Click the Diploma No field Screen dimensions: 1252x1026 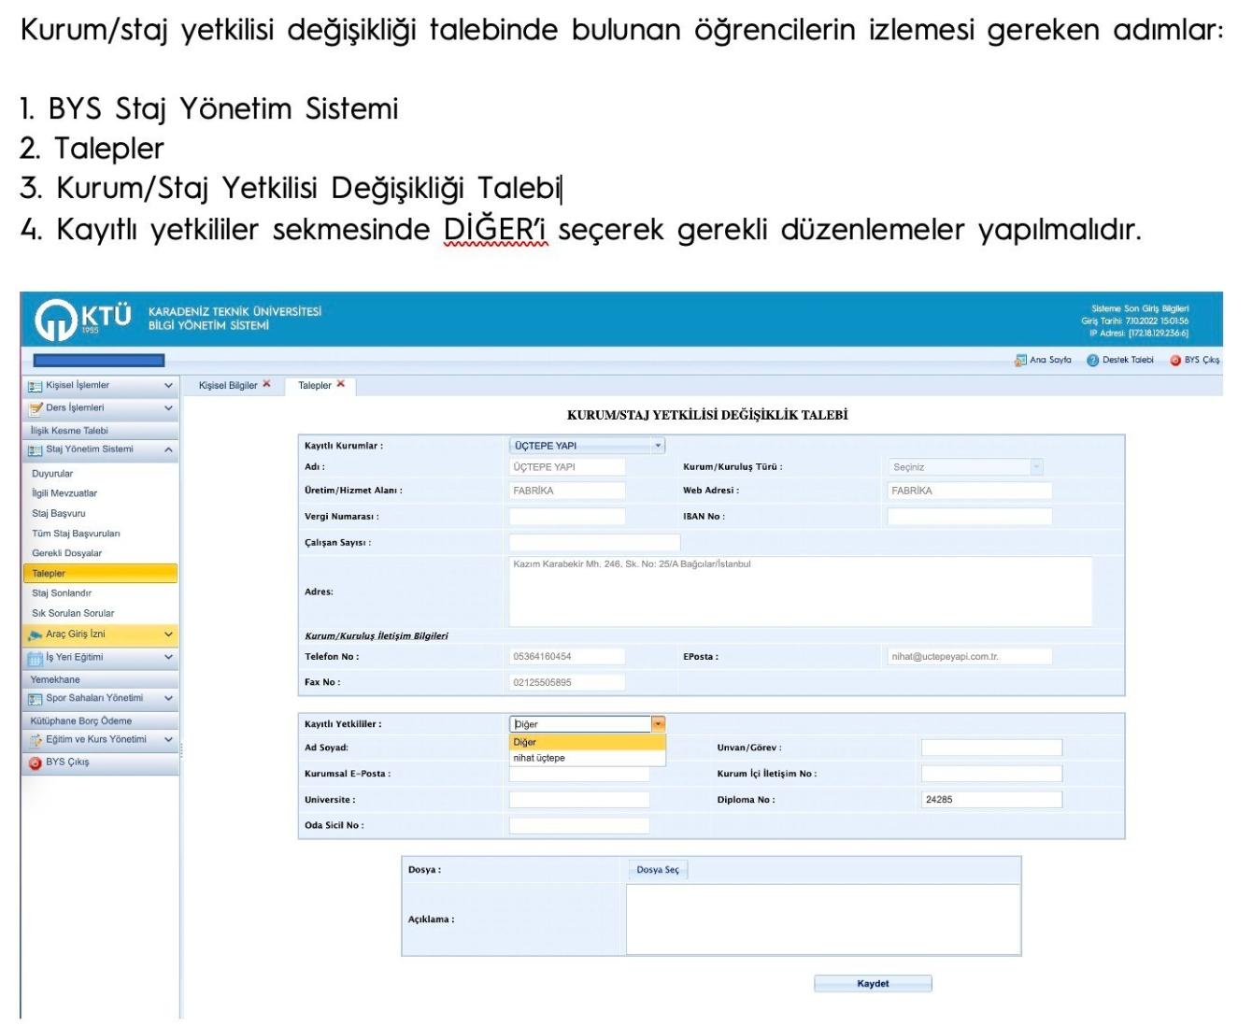(x=991, y=800)
